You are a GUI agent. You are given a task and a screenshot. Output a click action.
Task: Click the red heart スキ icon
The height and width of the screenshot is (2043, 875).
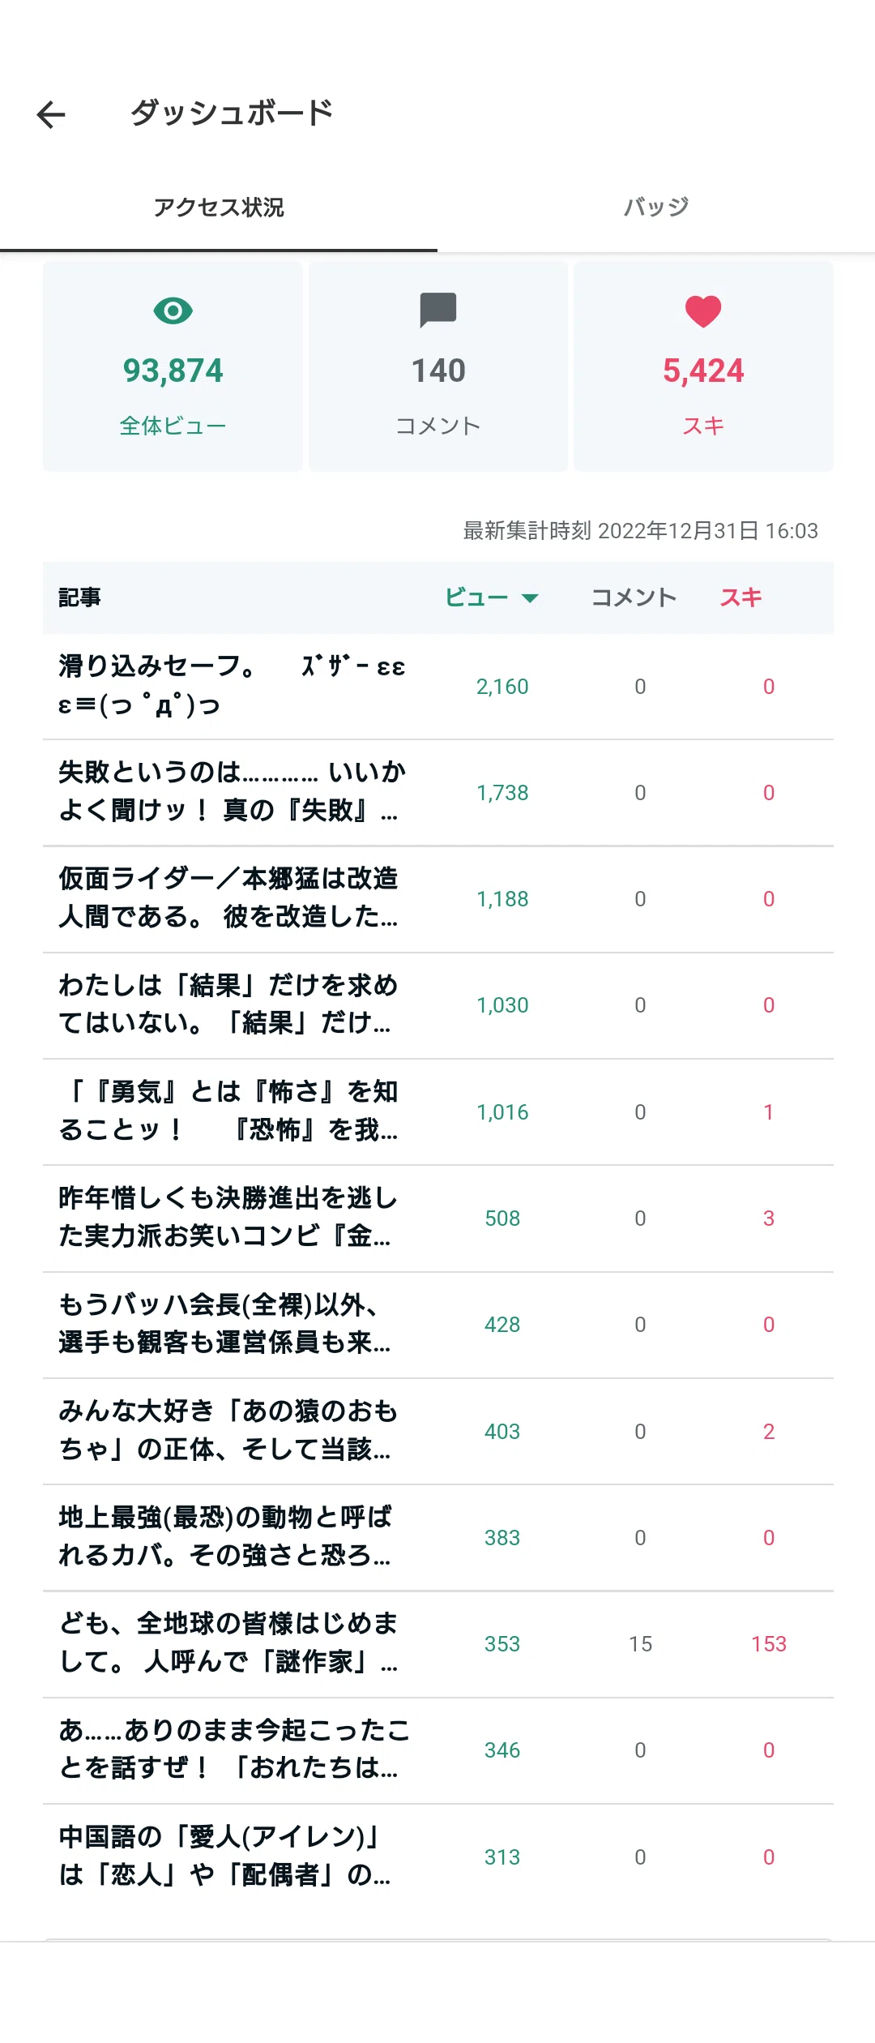(703, 311)
